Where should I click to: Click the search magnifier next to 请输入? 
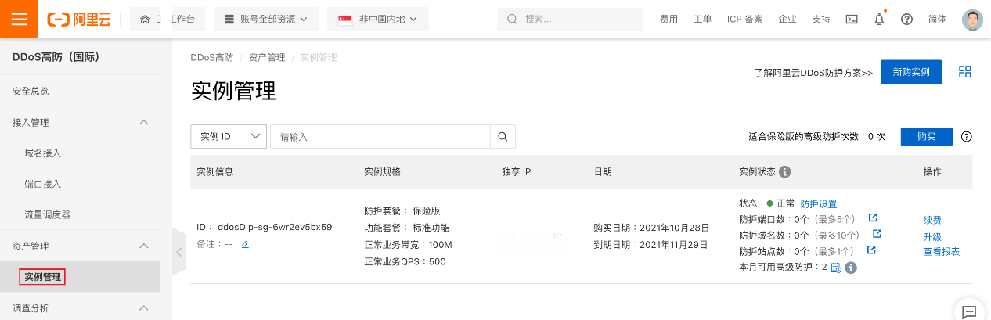coord(503,136)
